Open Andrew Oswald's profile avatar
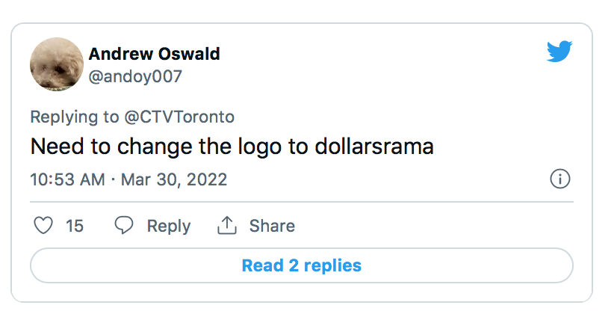Image resolution: width=614 pixels, height=317 pixels. pyautogui.click(x=57, y=64)
